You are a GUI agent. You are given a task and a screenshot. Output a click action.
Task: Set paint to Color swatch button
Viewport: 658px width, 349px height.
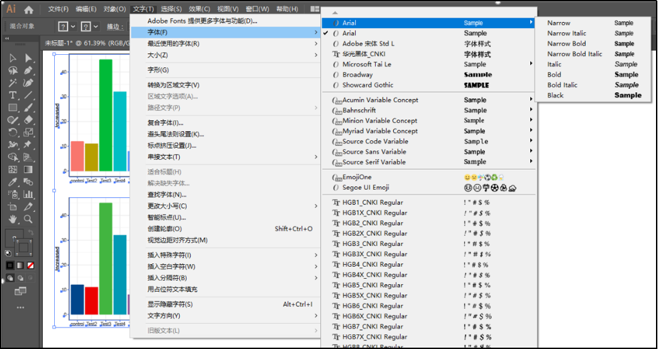10,265
